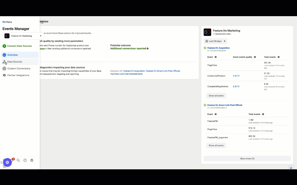Image resolution: width=297 pixels, height=185 pixels.
Task: Click the Feature.fm Acquisition link in Datasets list
Action: (134, 71)
